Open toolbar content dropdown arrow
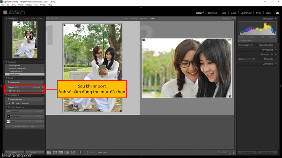The image size is (282, 158). (x=234, y=152)
